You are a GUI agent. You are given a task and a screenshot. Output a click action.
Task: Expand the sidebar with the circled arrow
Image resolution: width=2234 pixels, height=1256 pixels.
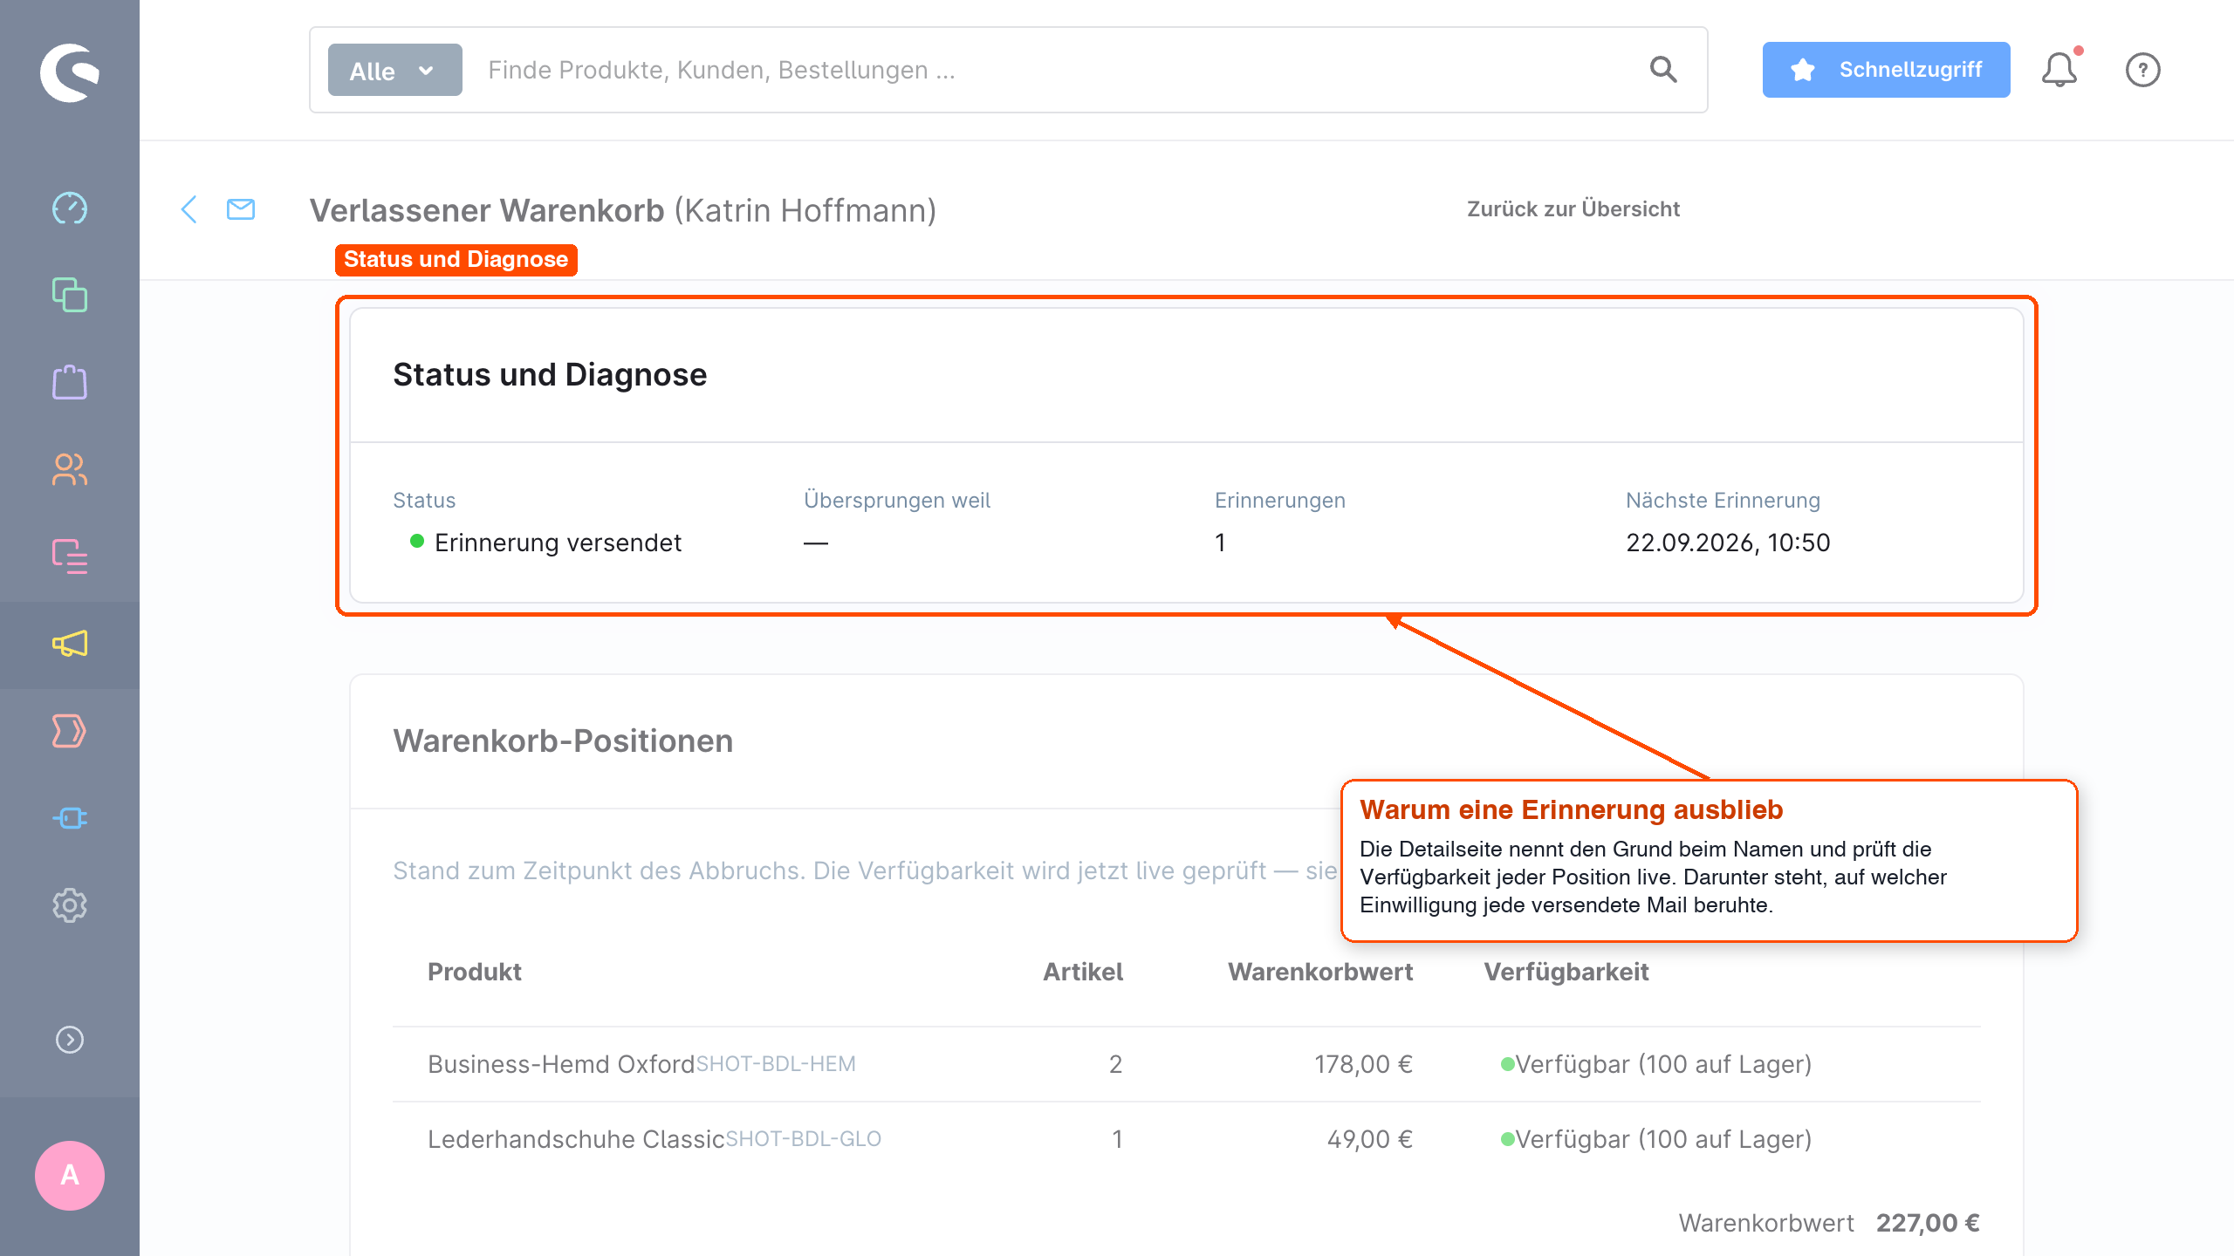point(70,1040)
